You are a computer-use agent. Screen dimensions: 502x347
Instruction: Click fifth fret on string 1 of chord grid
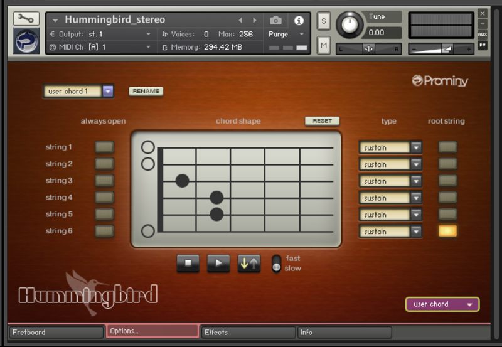click(316, 147)
